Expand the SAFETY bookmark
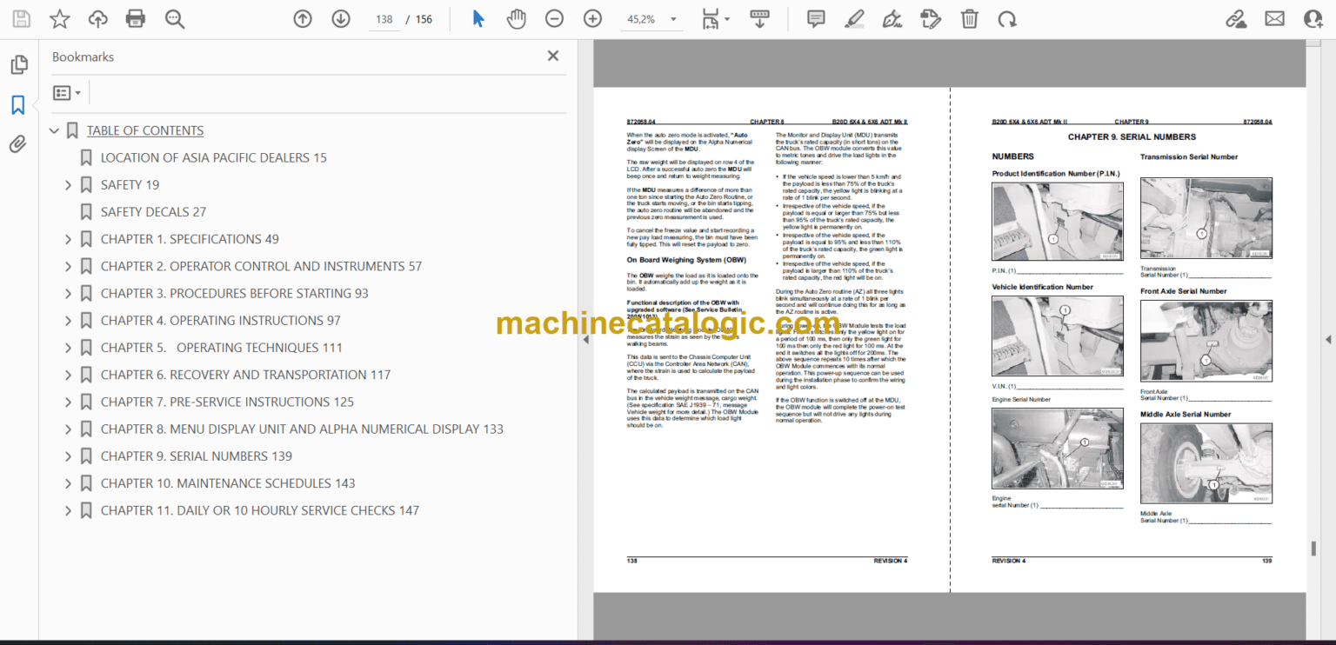This screenshot has width=1336, height=645. tap(68, 184)
